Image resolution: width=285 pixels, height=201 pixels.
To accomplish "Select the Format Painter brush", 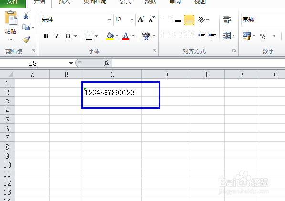I will [26, 40].
